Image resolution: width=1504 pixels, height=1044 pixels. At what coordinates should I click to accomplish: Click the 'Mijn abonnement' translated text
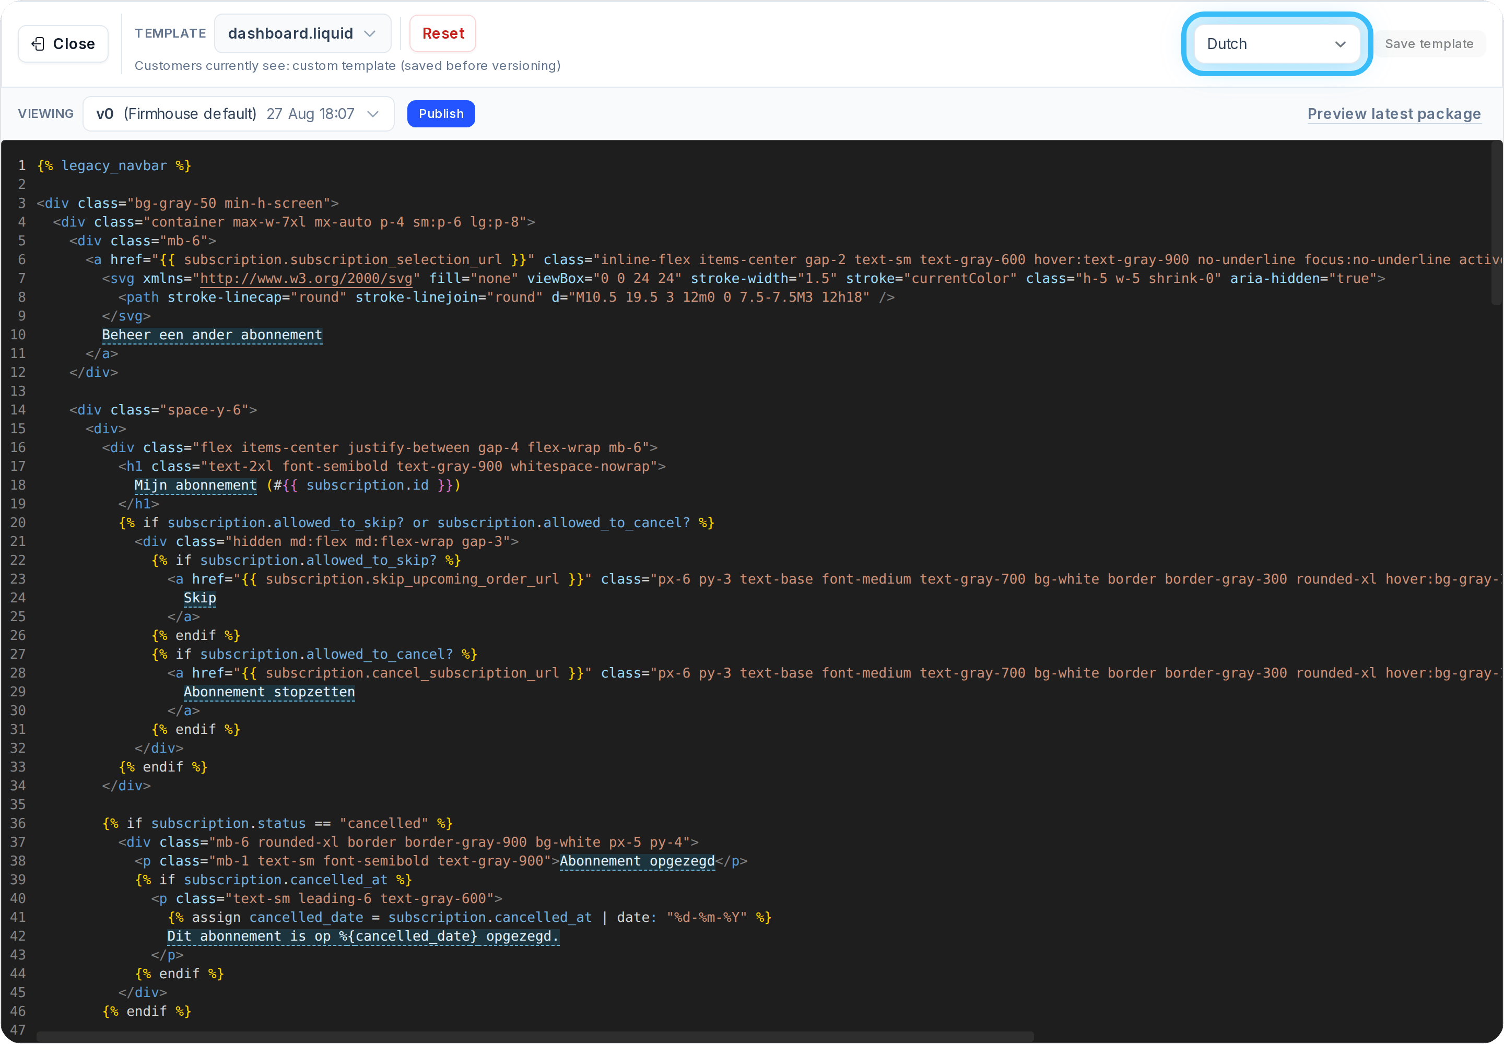point(195,485)
